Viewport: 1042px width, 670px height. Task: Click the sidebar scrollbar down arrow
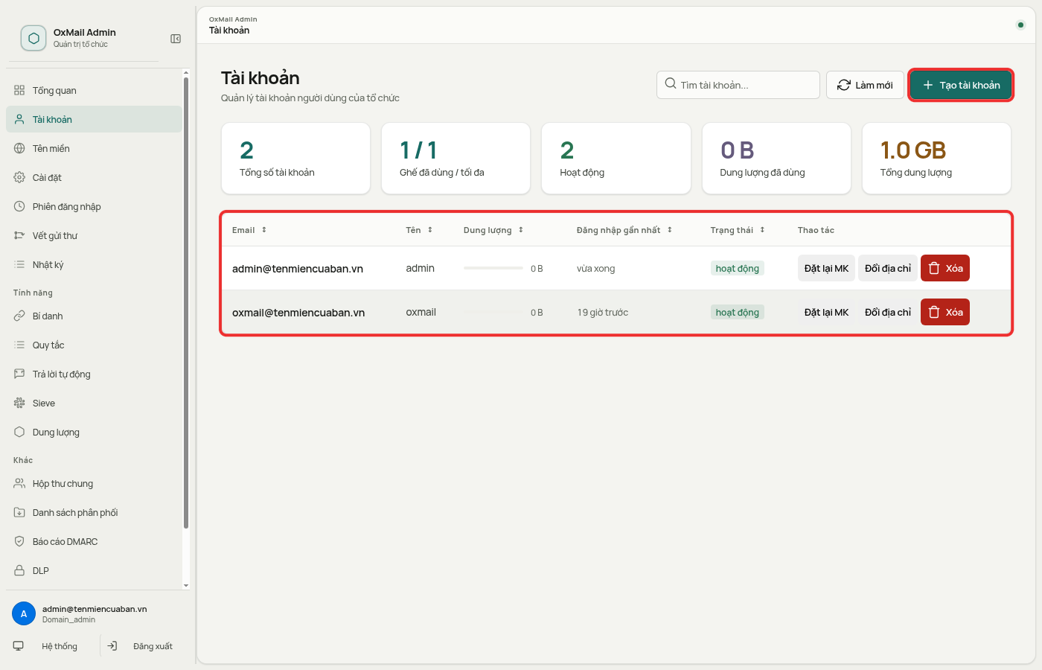click(x=186, y=586)
